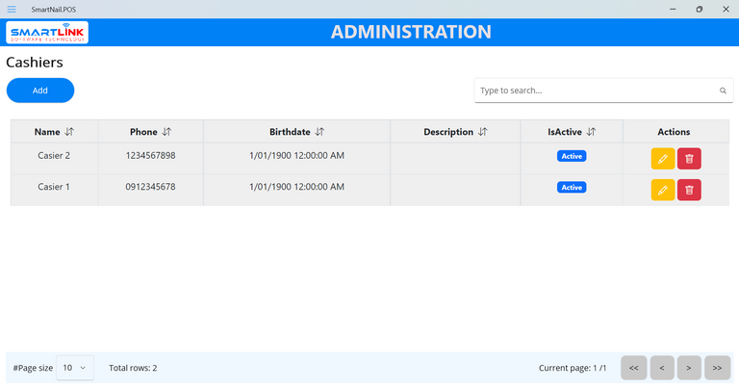Go to the first page
Viewport: 739px width, 389px height.
(x=633, y=368)
